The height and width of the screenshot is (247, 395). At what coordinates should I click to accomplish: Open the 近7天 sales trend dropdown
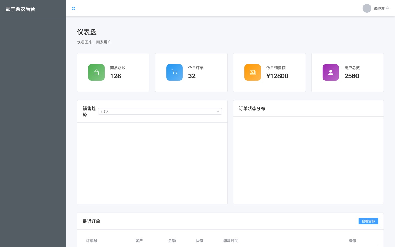pyautogui.click(x=160, y=111)
